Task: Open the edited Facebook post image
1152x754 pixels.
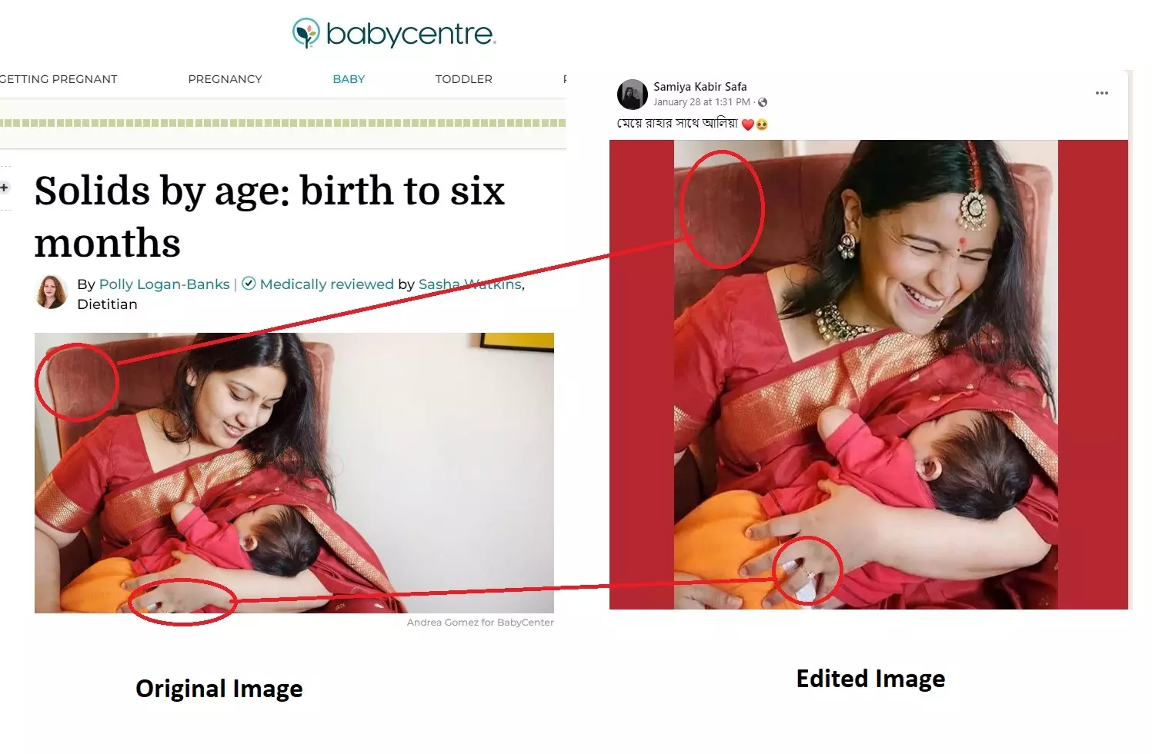Action: pos(868,374)
